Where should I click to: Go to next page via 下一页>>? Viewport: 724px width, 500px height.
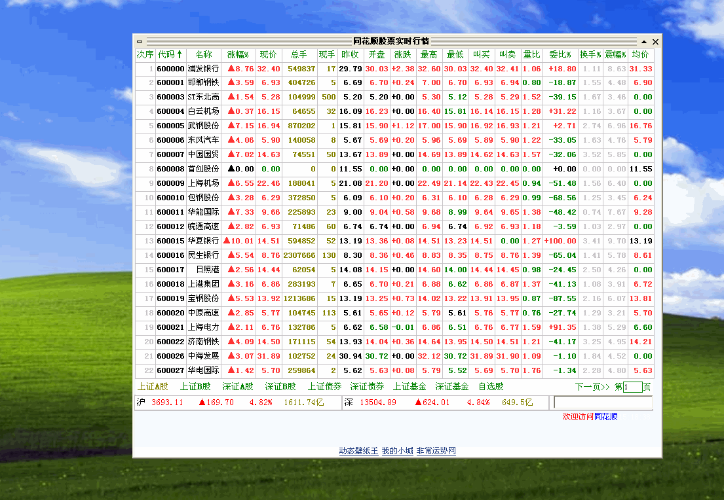click(x=592, y=387)
